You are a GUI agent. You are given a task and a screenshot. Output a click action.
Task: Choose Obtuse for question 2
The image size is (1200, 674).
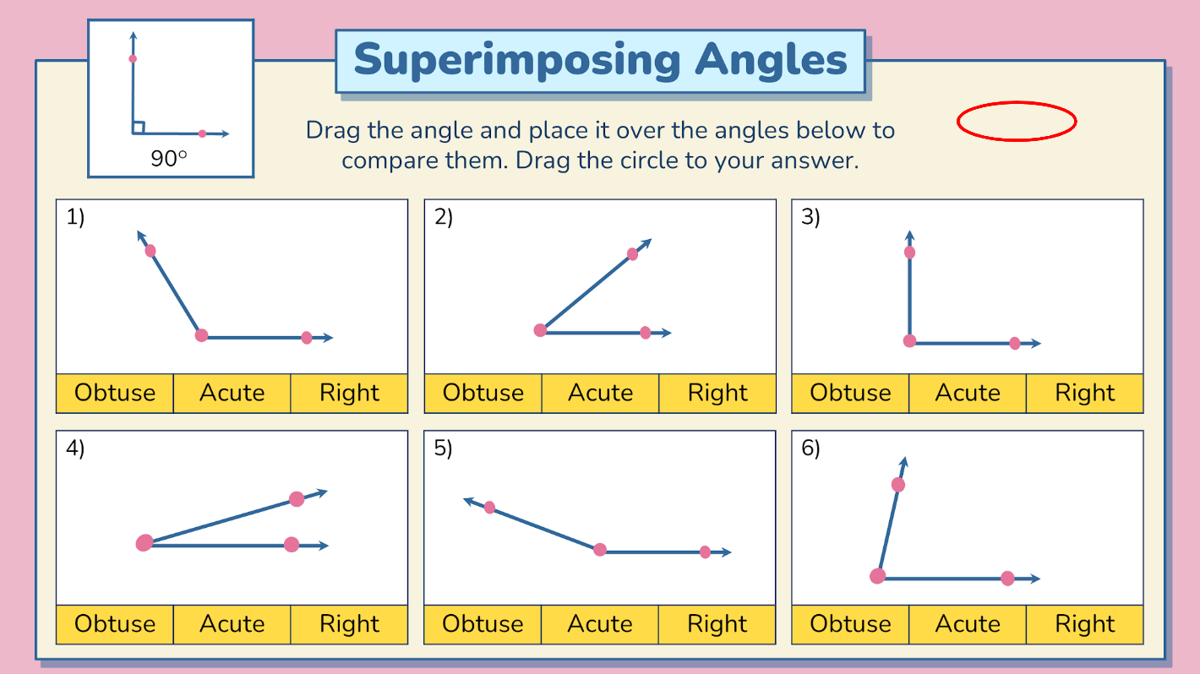click(483, 393)
